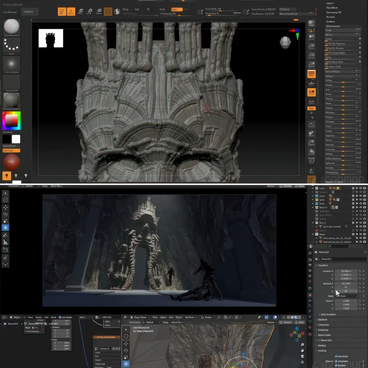This screenshot has width=368, height=368.
Task: Click the ZBrush color picker square
Action: pos(11,121)
